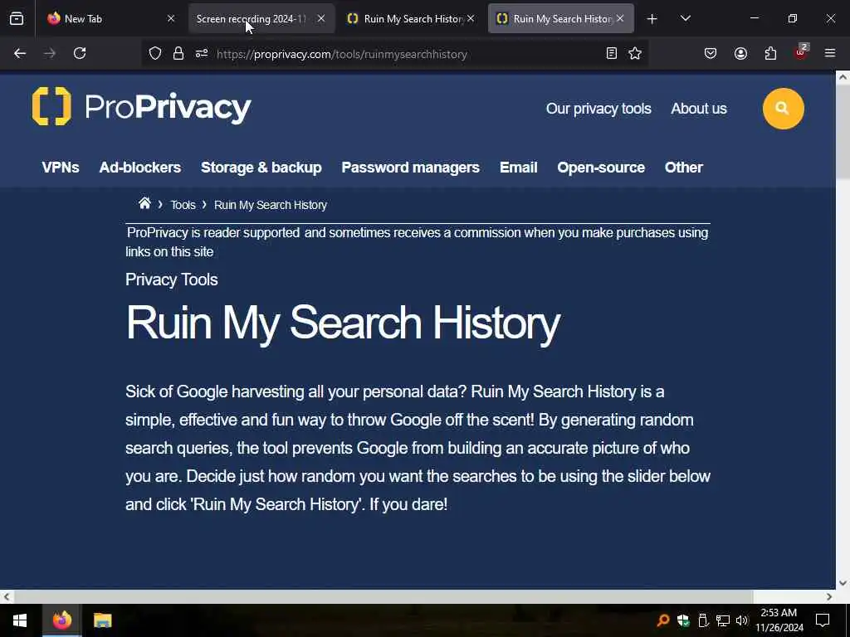Click the yellow search button

click(x=783, y=109)
